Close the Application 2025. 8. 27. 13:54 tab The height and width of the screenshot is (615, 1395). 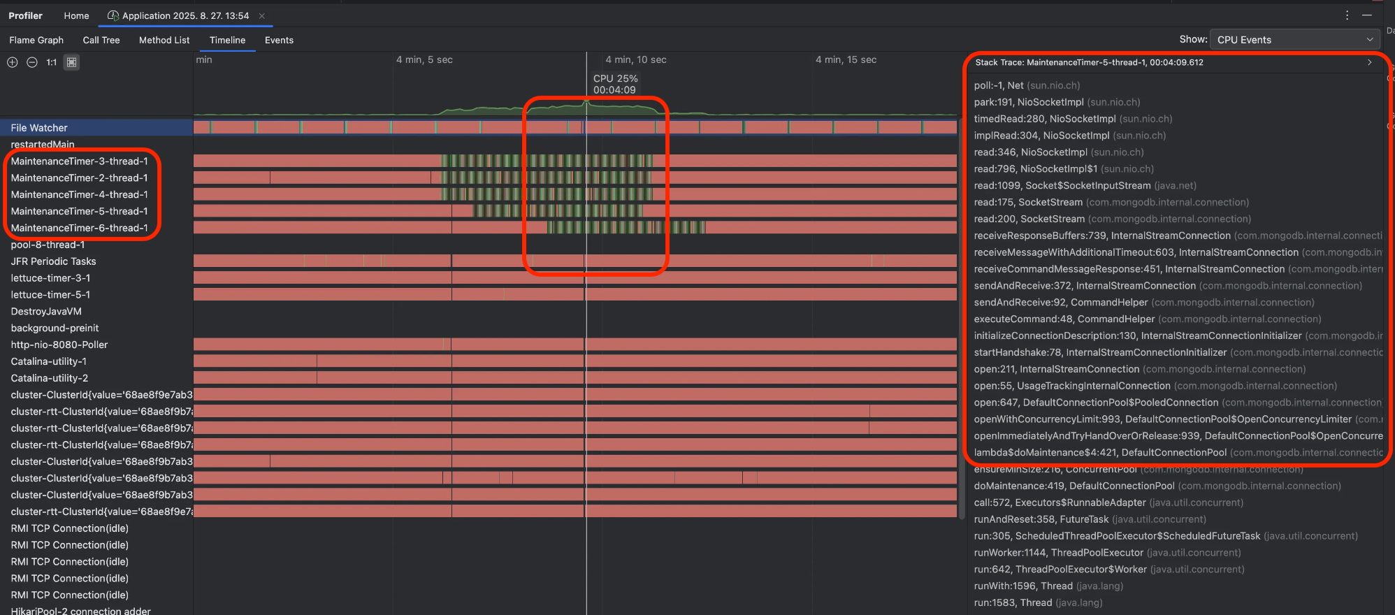click(262, 16)
